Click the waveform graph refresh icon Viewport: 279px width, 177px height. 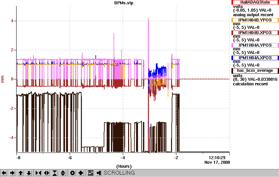coord(90,173)
